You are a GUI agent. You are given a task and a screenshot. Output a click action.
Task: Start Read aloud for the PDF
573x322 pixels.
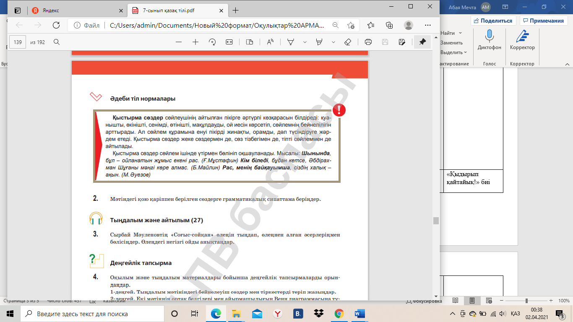coord(270,42)
